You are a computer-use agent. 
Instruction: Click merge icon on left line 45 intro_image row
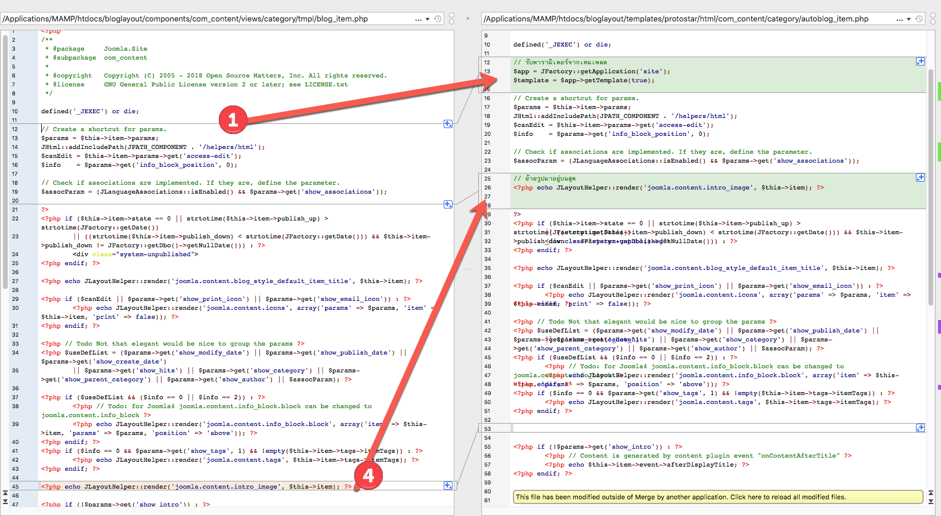(x=448, y=486)
